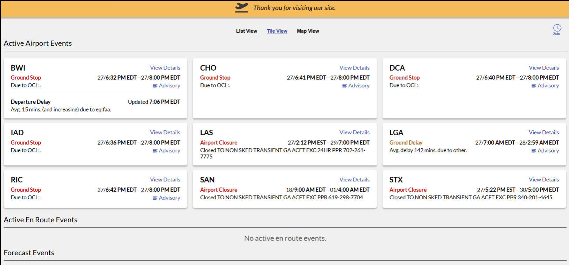Click BWI average 15 mins delay text

pyautogui.click(x=61, y=109)
